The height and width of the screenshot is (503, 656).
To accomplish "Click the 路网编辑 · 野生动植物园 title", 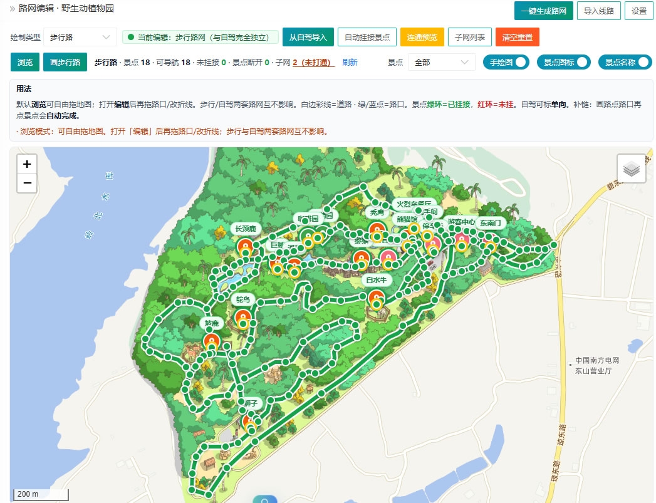I will (66, 8).
